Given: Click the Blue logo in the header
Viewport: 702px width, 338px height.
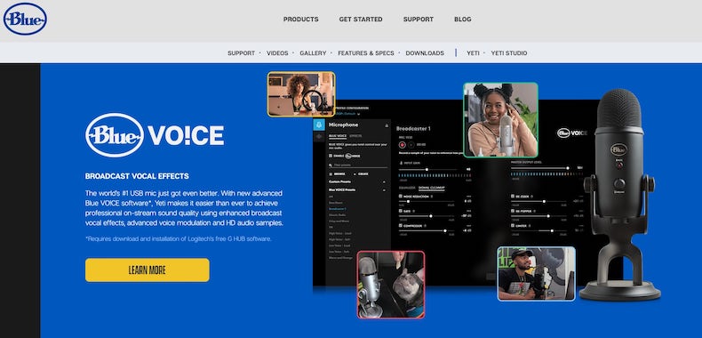Looking at the screenshot, I should (x=25, y=19).
